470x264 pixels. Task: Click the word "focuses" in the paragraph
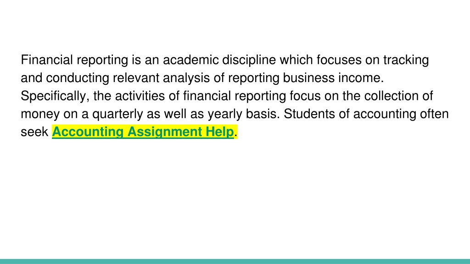[x=339, y=60]
